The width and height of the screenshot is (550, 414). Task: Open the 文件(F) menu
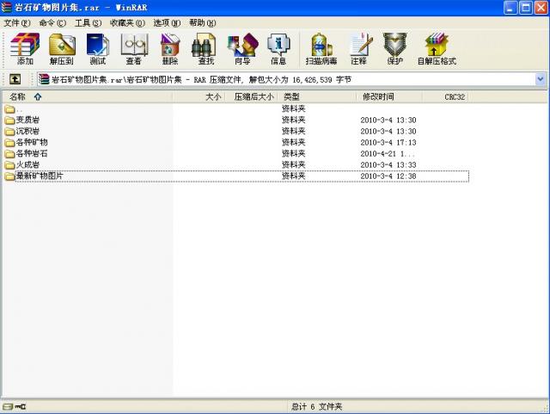(x=17, y=22)
